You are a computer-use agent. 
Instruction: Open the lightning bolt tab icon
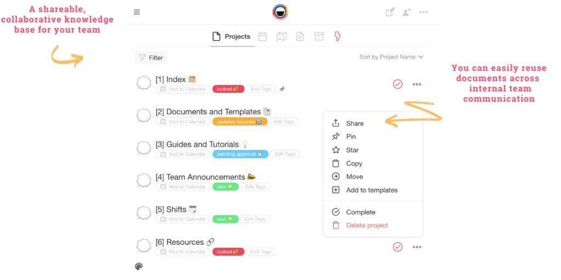click(x=337, y=37)
